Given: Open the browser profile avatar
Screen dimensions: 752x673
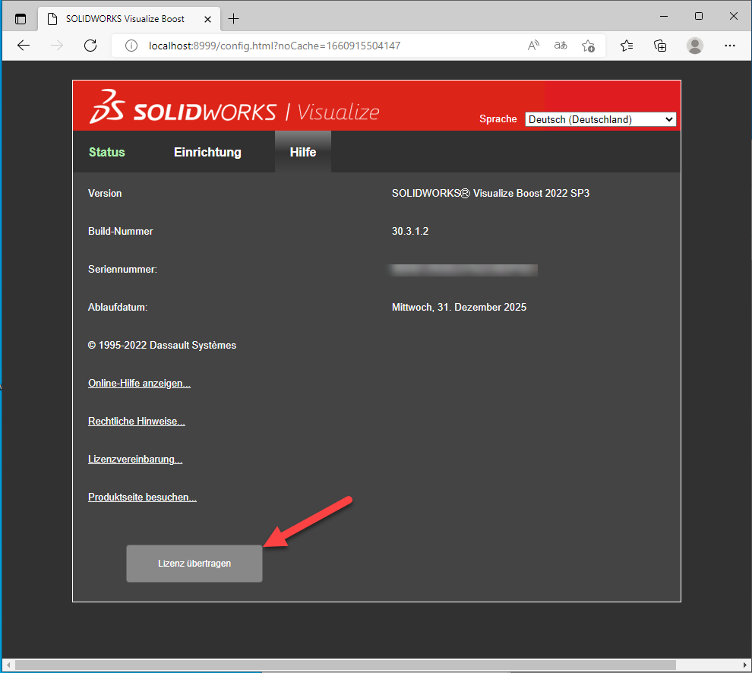Looking at the screenshot, I should [x=694, y=46].
